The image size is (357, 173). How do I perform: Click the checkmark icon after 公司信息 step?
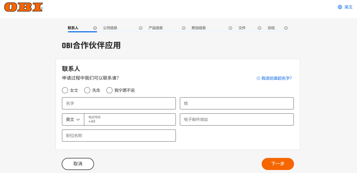click(140, 28)
